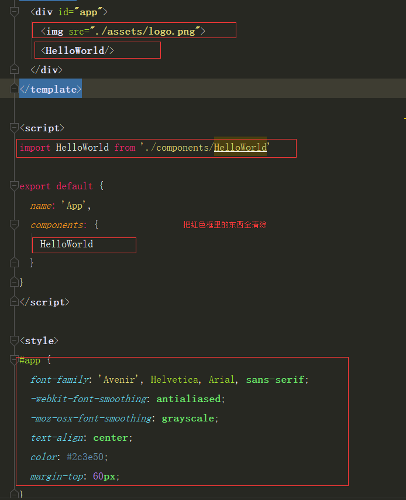406x500 pixels.
Task: Click the Helvetica font value
Action: 174,379
